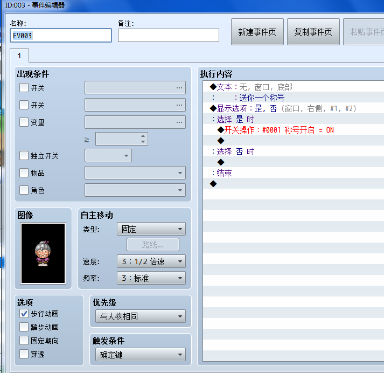Select the 开关操作 #0001 称号开启 = ON line
The width and height of the screenshot is (384, 373).
[294, 130]
